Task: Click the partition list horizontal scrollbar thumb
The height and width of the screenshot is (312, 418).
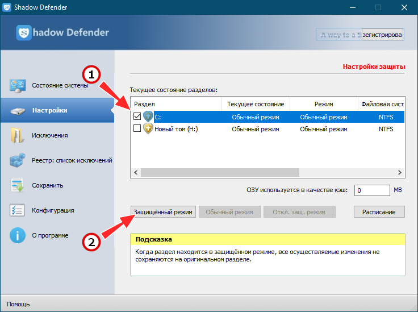Action: [220, 172]
